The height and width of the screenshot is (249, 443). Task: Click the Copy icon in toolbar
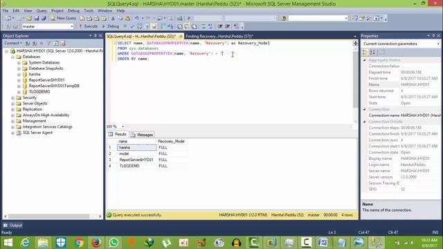(120, 19)
